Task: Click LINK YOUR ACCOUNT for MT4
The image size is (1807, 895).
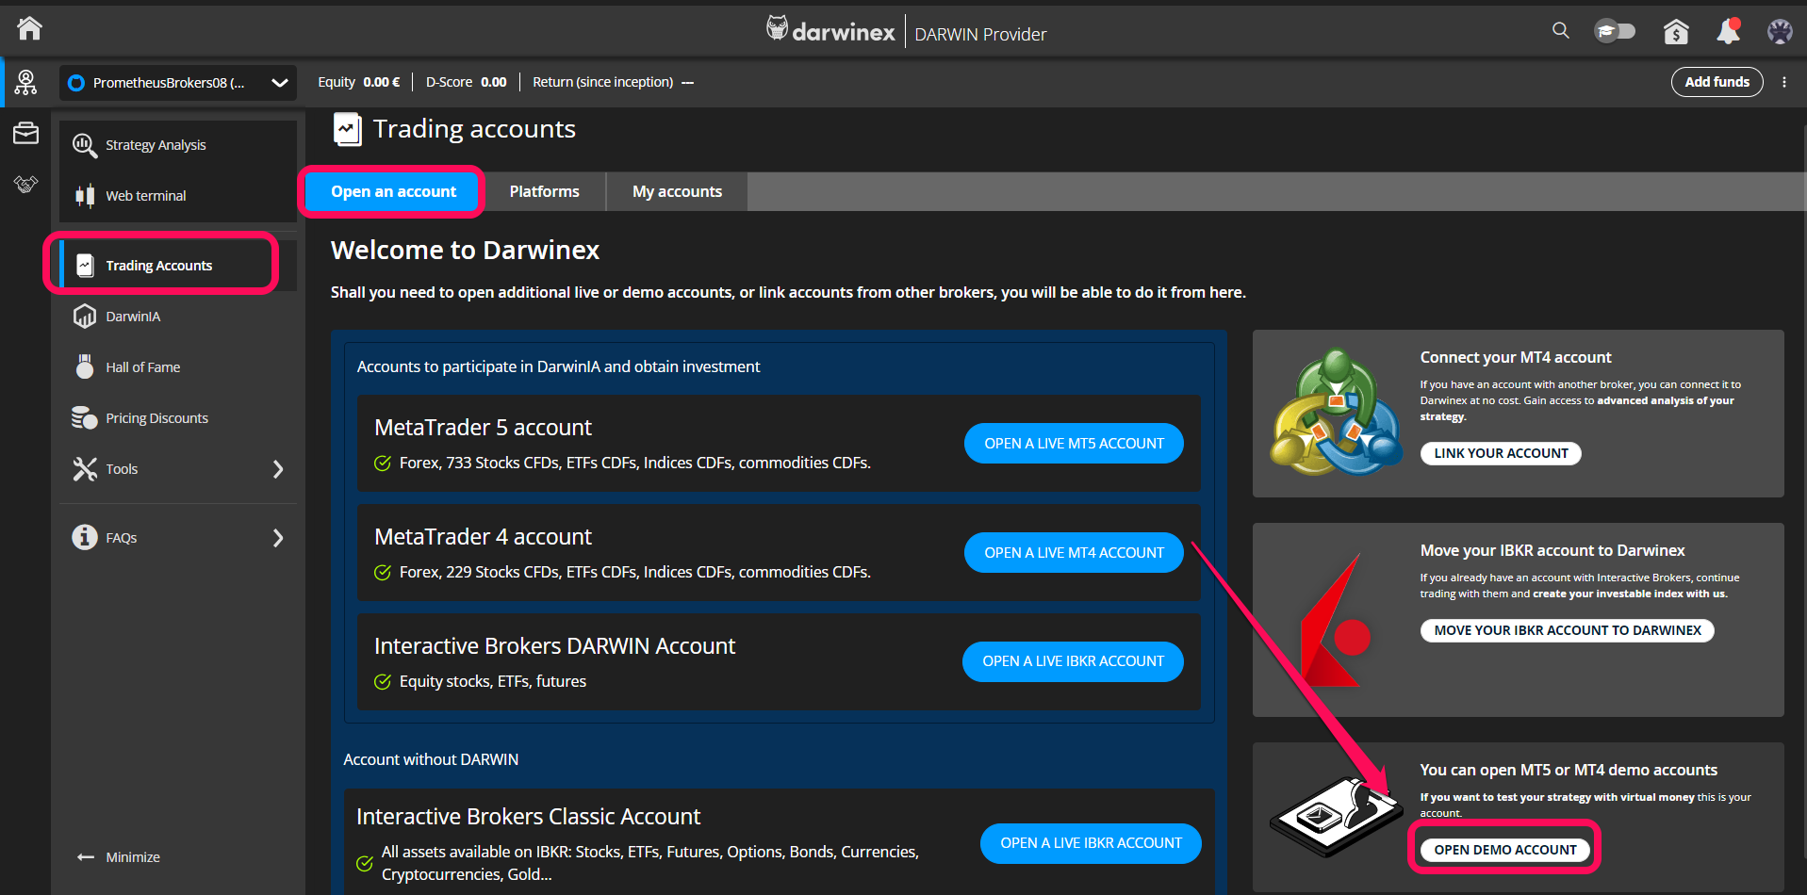Action: 1500,453
